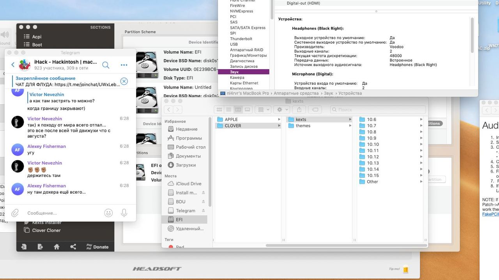Click the Finder edit tags button

[x=315, y=110]
